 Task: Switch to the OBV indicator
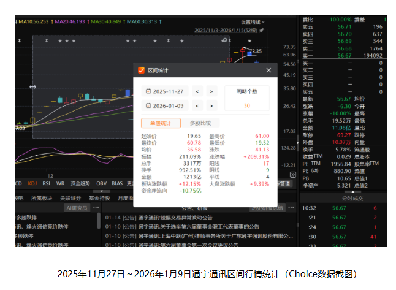pos(101,183)
